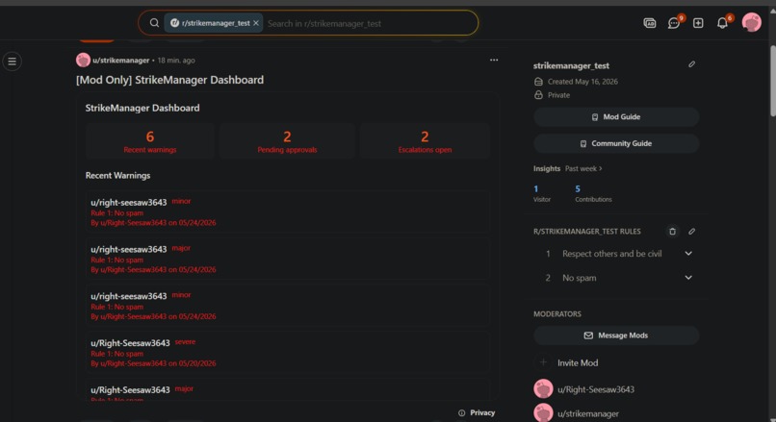776x422 pixels.
Task: Click the Message Mods button
Action: (x=616, y=335)
